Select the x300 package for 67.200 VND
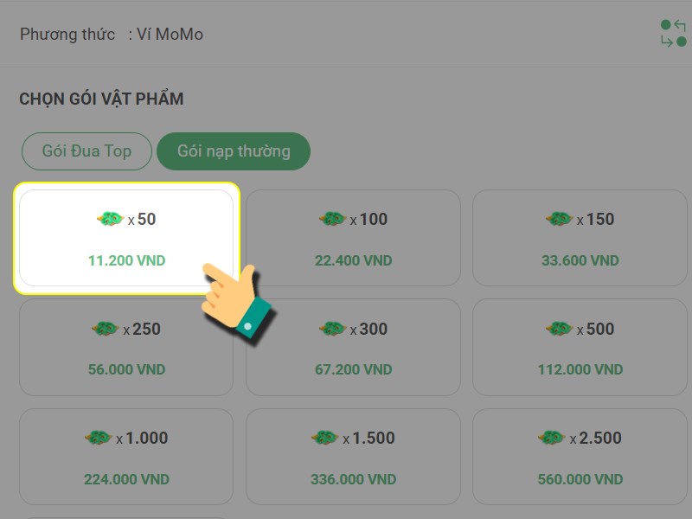 point(353,348)
